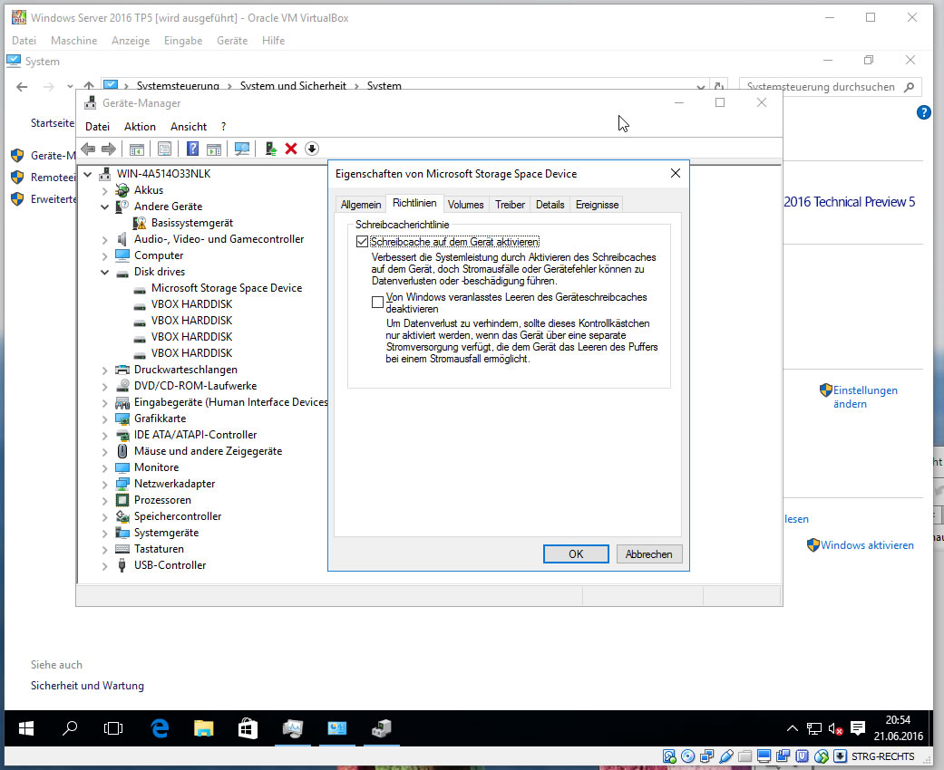Screen dimensions: 944x770
Task: Click the blue help icon in System window
Action: click(x=923, y=112)
